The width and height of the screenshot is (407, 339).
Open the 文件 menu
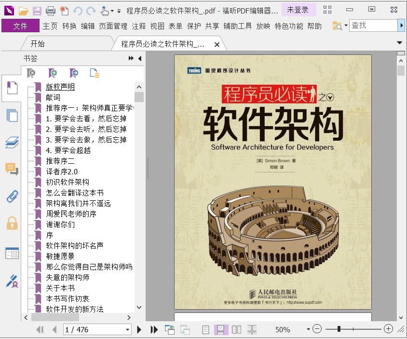click(x=20, y=26)
